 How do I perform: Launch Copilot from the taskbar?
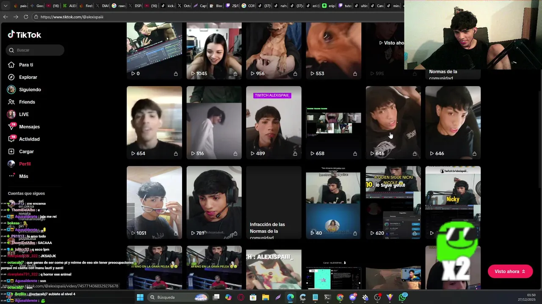pyautogui.click(x=228, y=297)
